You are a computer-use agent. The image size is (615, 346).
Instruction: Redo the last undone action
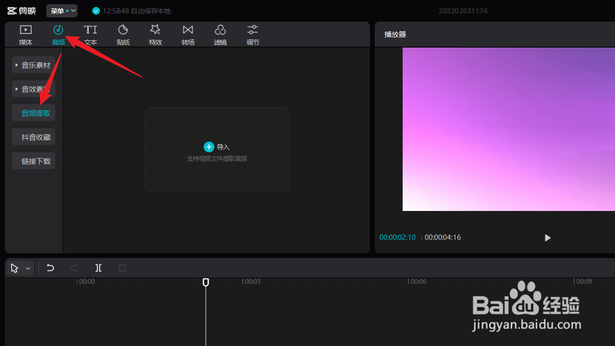coord(74,268)
